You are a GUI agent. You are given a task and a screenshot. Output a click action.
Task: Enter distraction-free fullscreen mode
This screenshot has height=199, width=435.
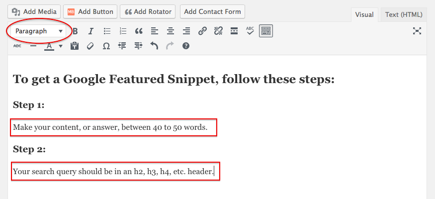tap(417, 31)
